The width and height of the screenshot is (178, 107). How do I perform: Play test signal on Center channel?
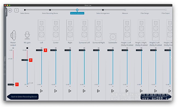56,91
